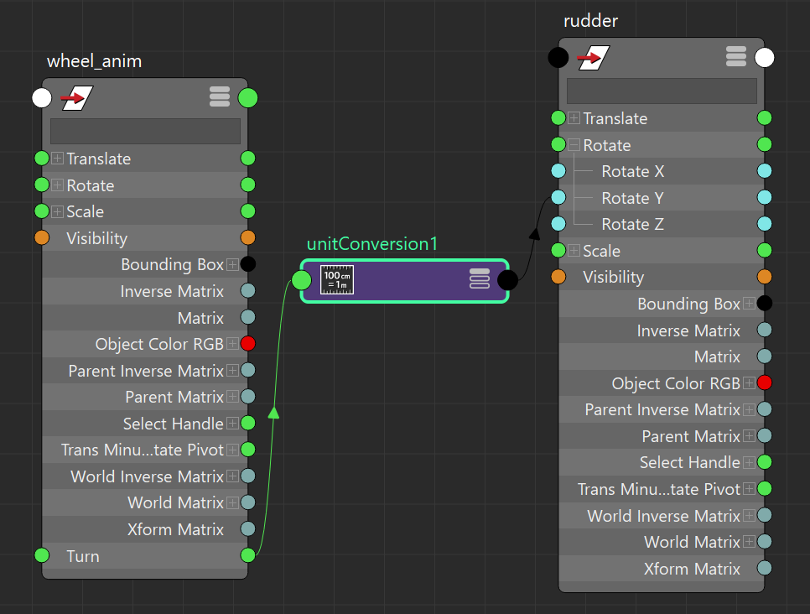Screen dimensions: 810x614
Task: Click red Object Color RGB port on rudder
Action: tap(764, 383)
